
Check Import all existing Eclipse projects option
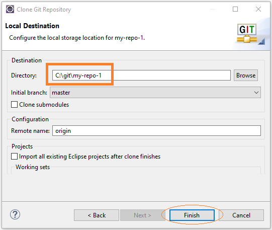14,156
